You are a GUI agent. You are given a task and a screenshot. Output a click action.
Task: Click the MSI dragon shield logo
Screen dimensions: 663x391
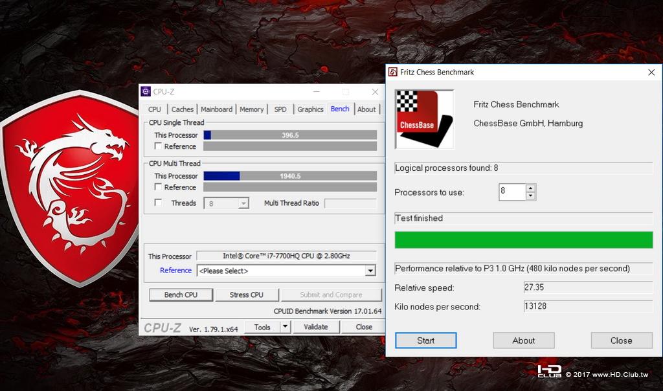pos(70,188)
